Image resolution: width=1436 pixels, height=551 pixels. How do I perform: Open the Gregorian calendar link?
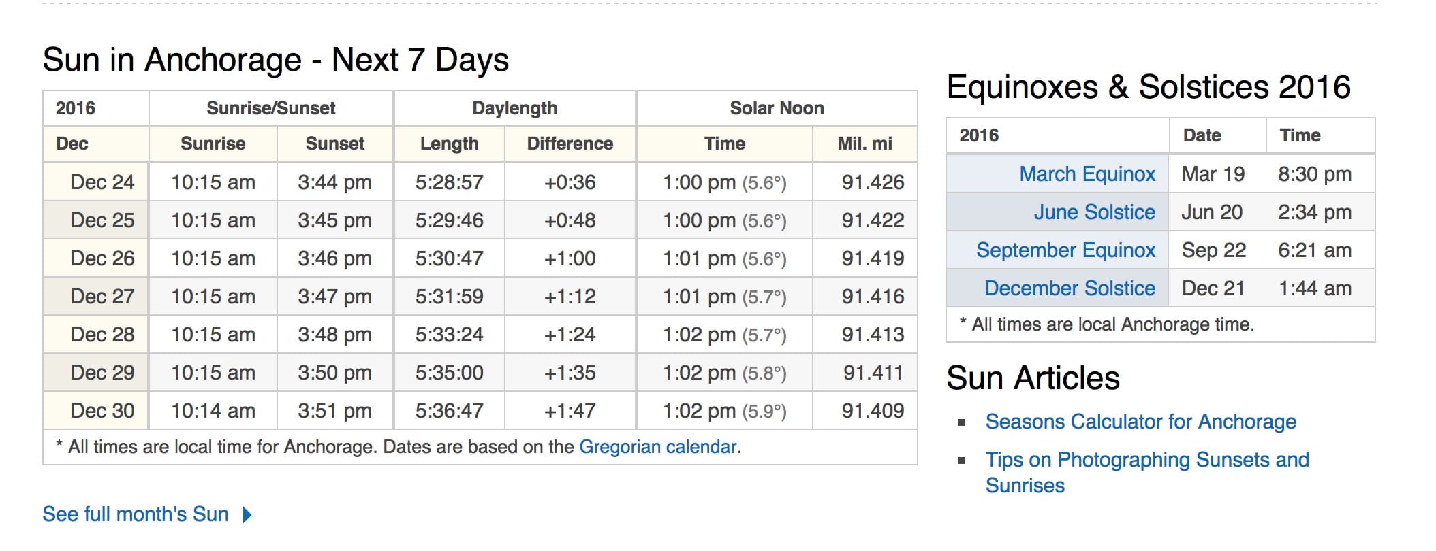tap(658, 447)
